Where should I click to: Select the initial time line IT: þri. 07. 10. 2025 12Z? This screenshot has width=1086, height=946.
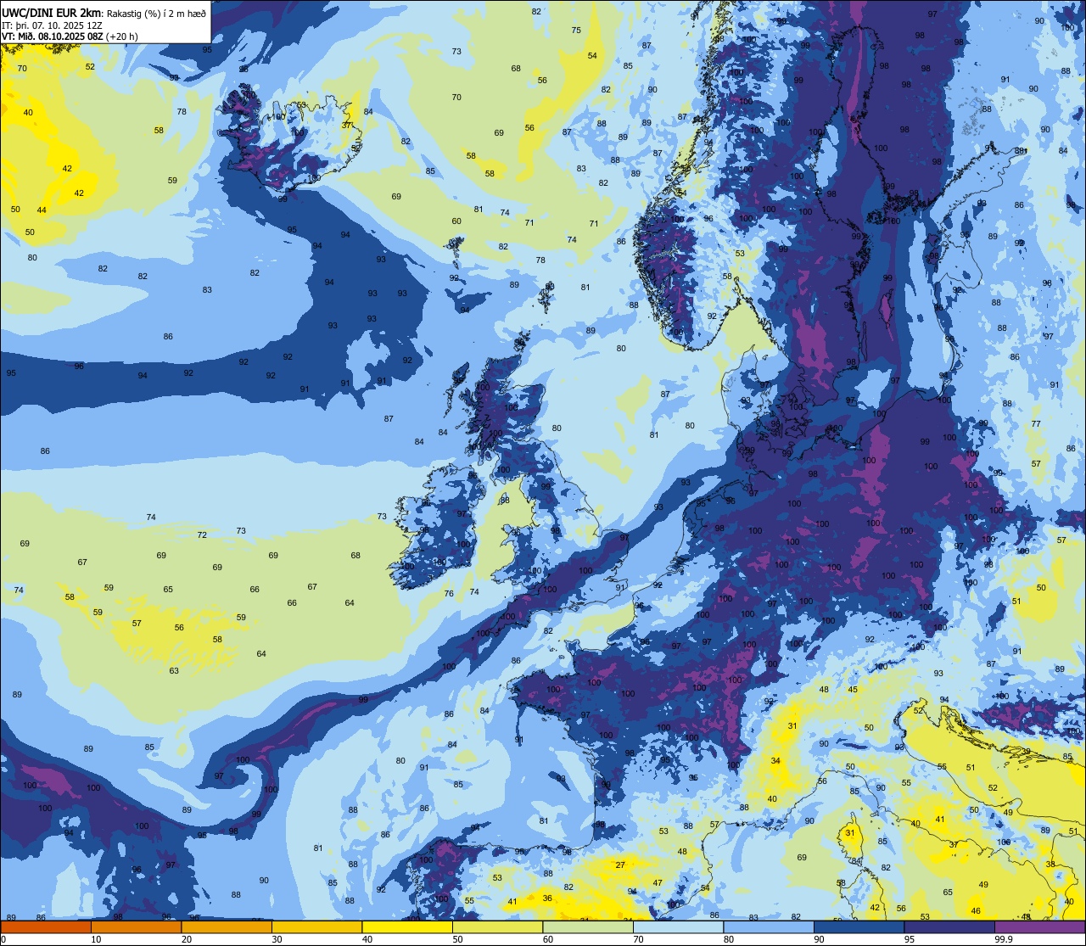(x=53, y=25)
